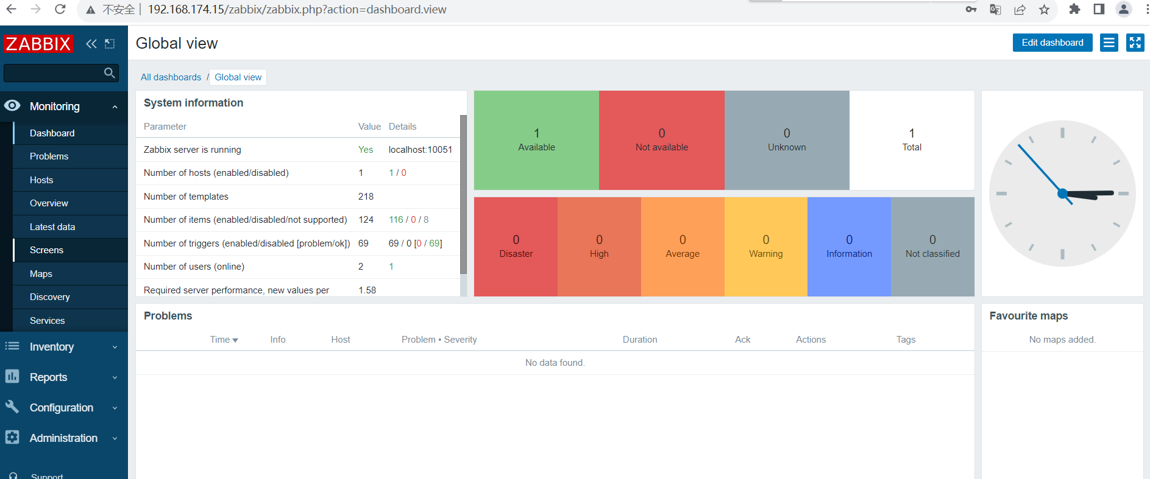Click Problems widget heading

coord(168,316)
